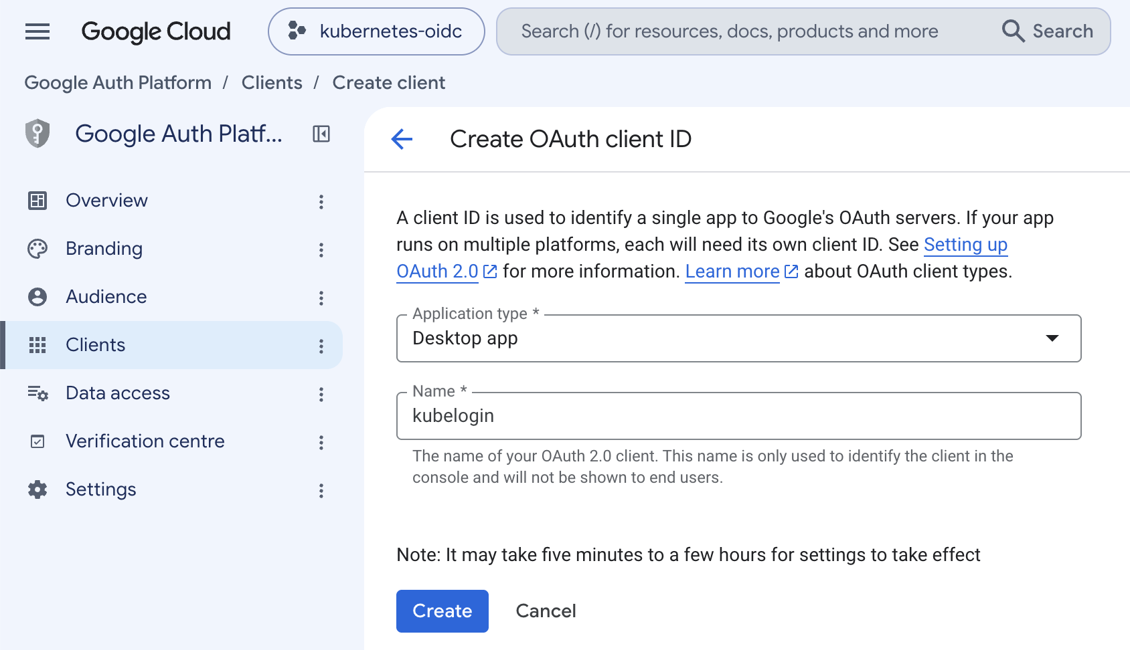
Task: Open more options for Clients
Action: (x=321, y=346)
